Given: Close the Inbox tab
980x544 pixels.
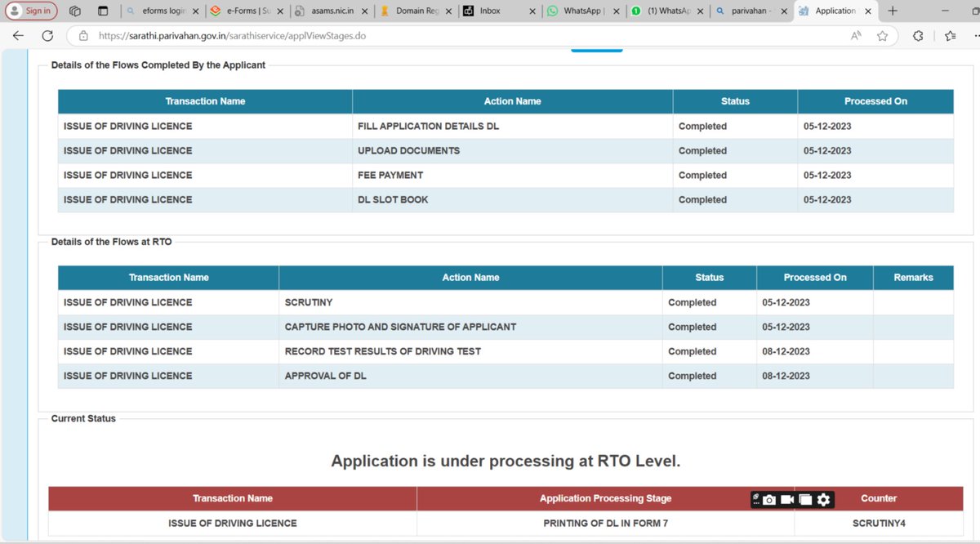Looking at the screenshot, I should pos(532,11).
